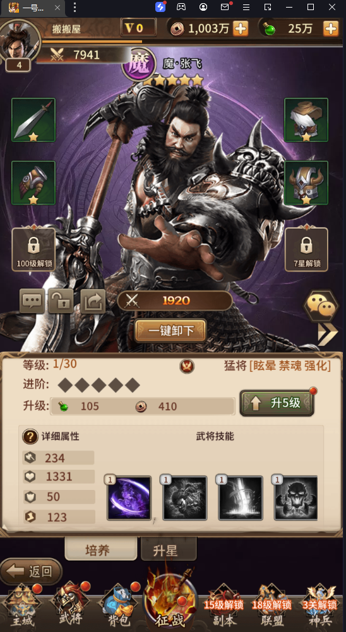Image resolution: width=346 pixels, height=632 pixels.
Task: Open the emulator hamburger menu
Action: (246, 7)
